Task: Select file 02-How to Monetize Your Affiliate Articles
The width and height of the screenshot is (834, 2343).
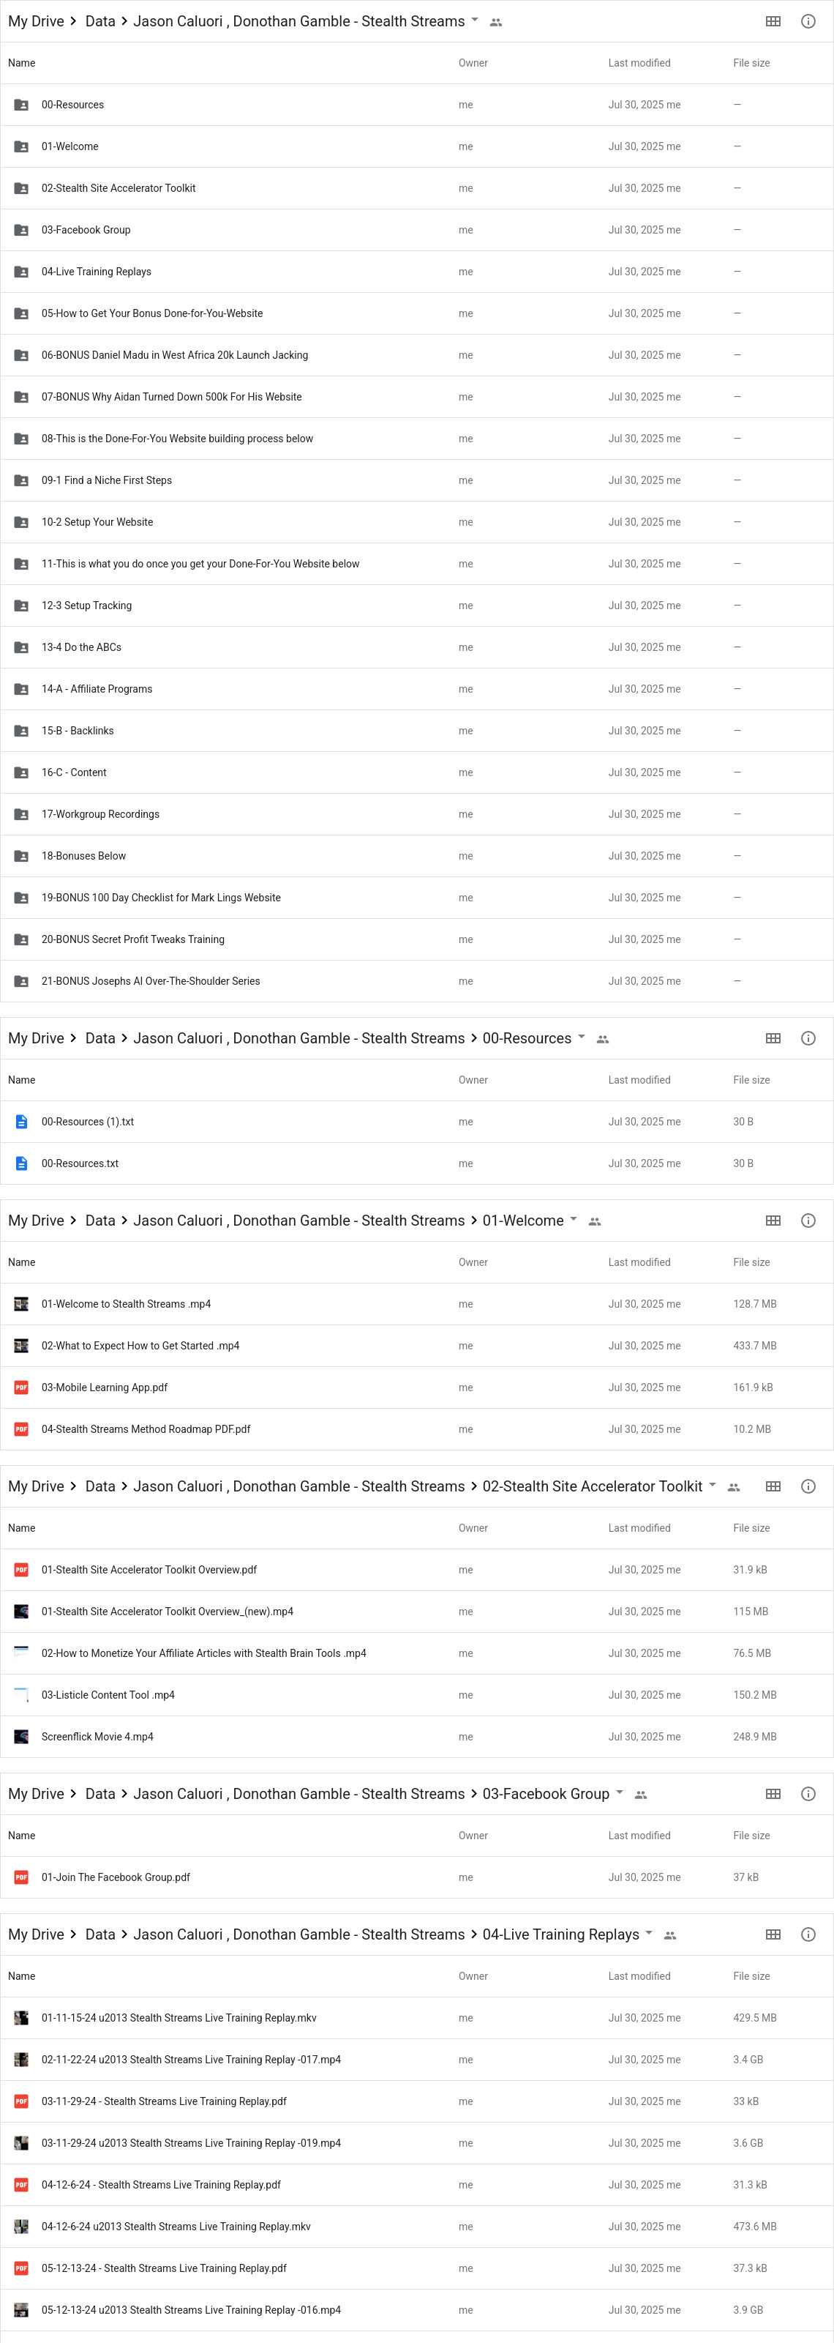Action: click(x=417, y=1653)
